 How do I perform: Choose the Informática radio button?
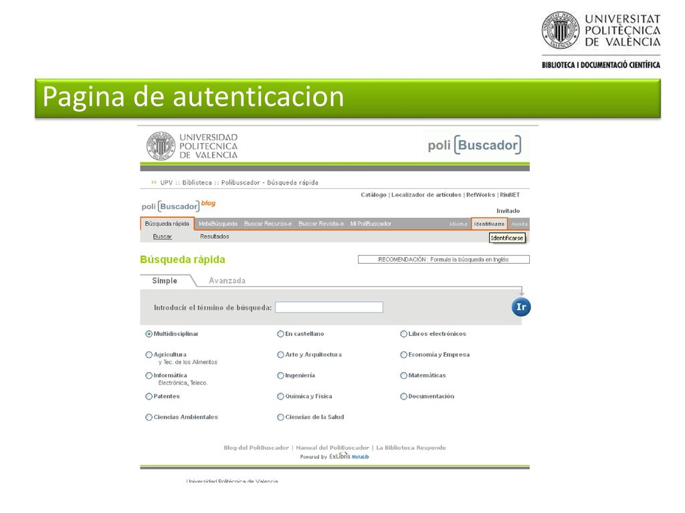pyautogui.click(x=149, y=375)
